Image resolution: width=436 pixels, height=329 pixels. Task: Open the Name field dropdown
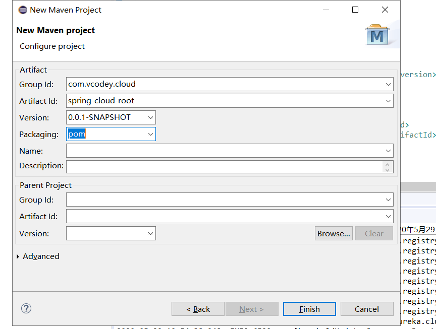point(389,151)
